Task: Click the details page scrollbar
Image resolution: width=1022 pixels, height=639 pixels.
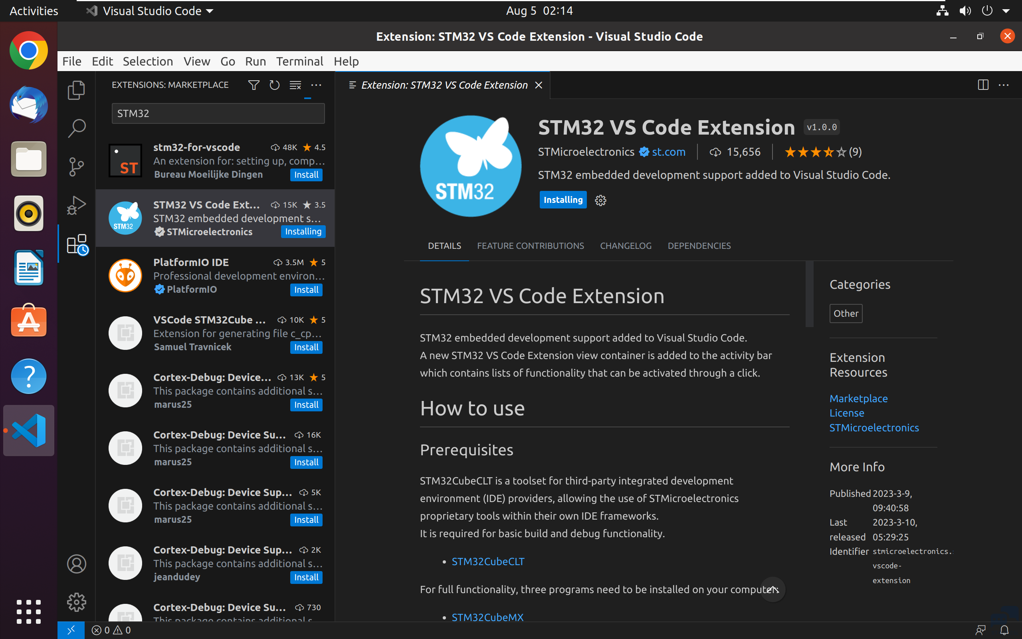Action: click(809, 294)
